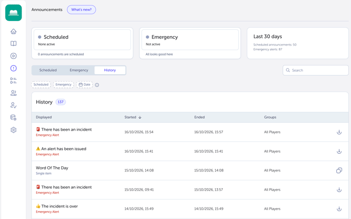Sort by the Started column arrow
This screenshot has height=219, width=351.
tap(140, 117)
